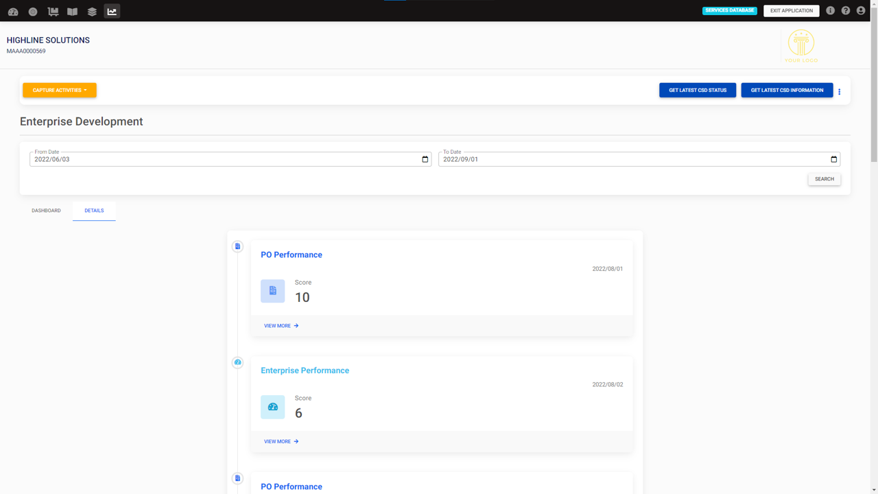The image size is (878, 494).
Task: Click the vertical page scrollbar
Action: 874,89
